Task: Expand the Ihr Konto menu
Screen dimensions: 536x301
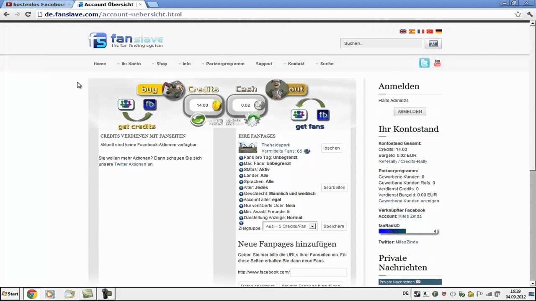Action: tap(131, 64)
